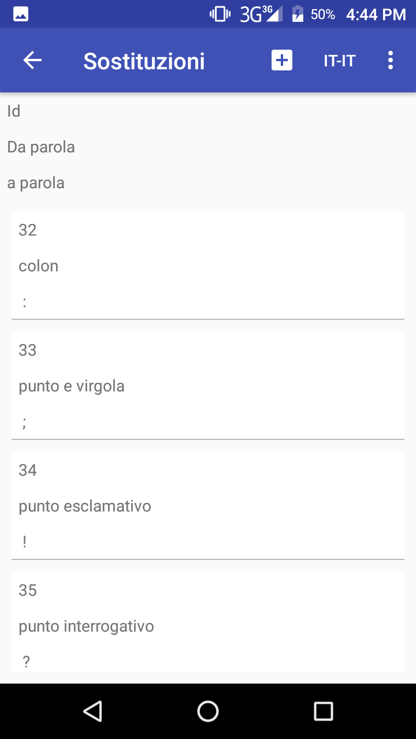The height and width of the screenshot is (739, 416).
Task: Open the picture notification icon in status bar
Action: (21, 14)
